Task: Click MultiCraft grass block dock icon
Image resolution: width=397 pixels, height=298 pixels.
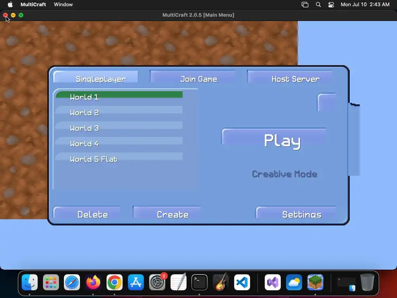Action: [315, 282]
